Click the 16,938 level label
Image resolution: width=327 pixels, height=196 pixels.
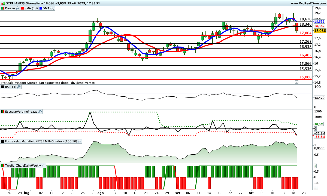(x=305, y=47)
